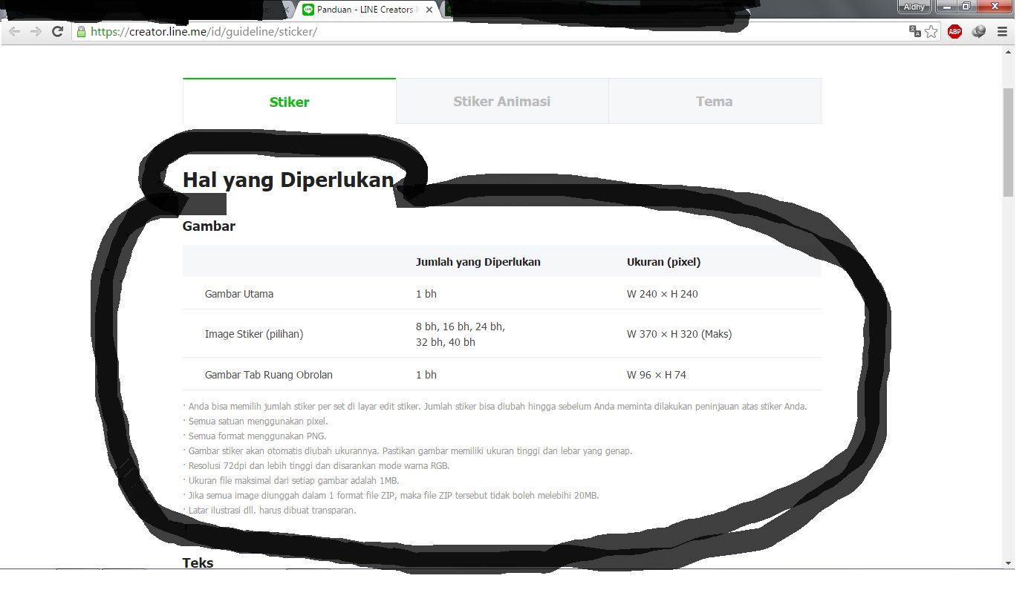Click the "W 240 × H 240" size cell
The height and width of the screenshot is (613, 1031).
point(663,294)
